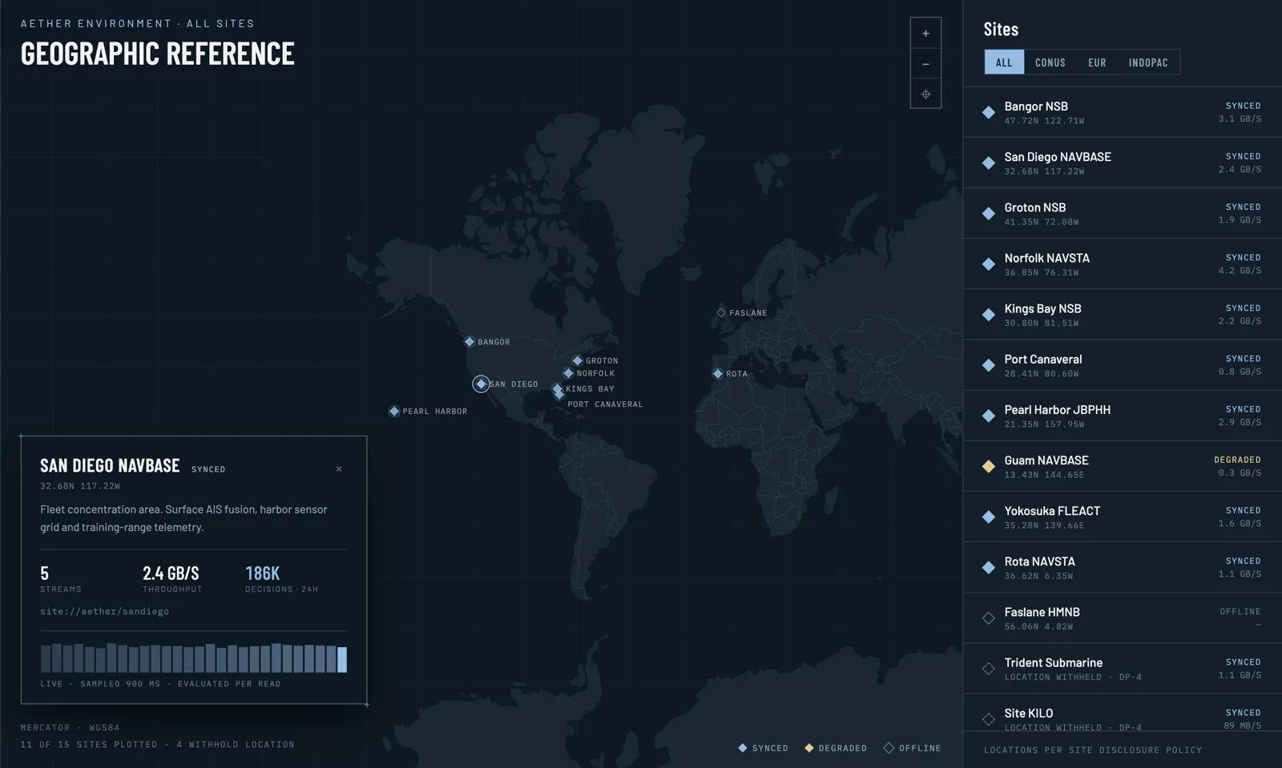The width and height of the screenshot is (1282, 768).
Task: Select the Faslane offline marker on map
Action: point(721,313)
